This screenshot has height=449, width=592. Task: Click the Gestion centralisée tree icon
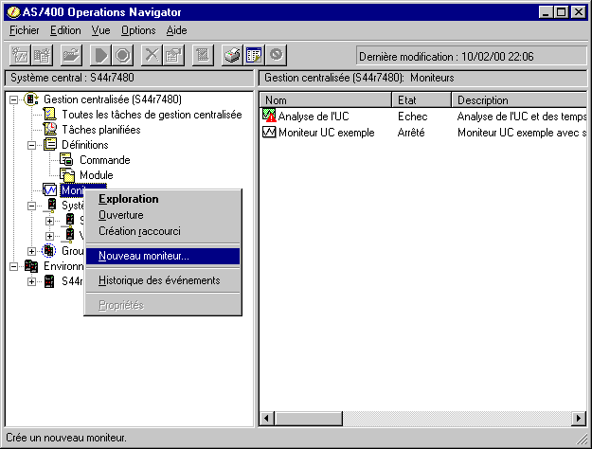31,99
